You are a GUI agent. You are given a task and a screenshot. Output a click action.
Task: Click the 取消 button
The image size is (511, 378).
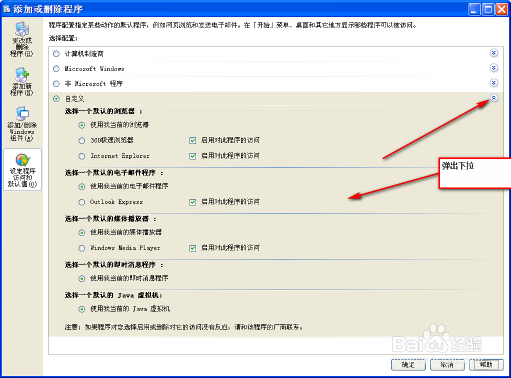pos(447,365)
